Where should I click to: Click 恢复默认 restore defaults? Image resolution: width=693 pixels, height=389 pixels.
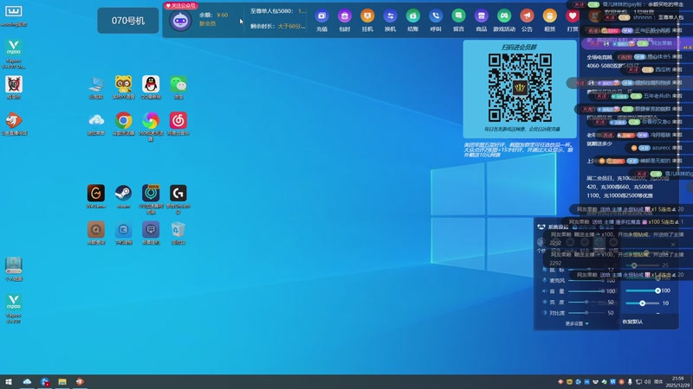click(632, 322)
